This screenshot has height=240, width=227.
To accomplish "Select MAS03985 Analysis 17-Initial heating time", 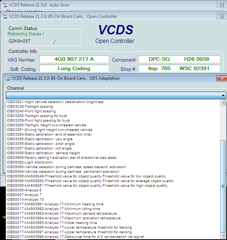I will (x=113, y=223).
